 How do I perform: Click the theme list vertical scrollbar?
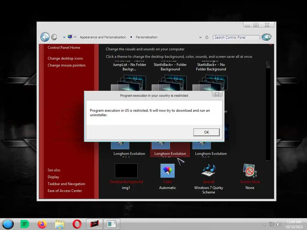coord(268,111)
